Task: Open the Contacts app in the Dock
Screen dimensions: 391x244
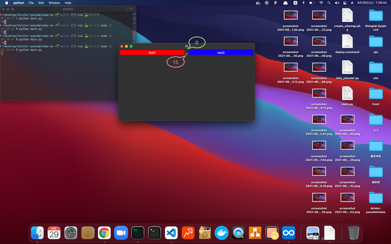Action: 88,233
